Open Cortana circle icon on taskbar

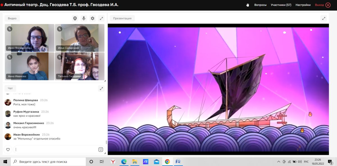pyautogui.click(x=91, y=162)
